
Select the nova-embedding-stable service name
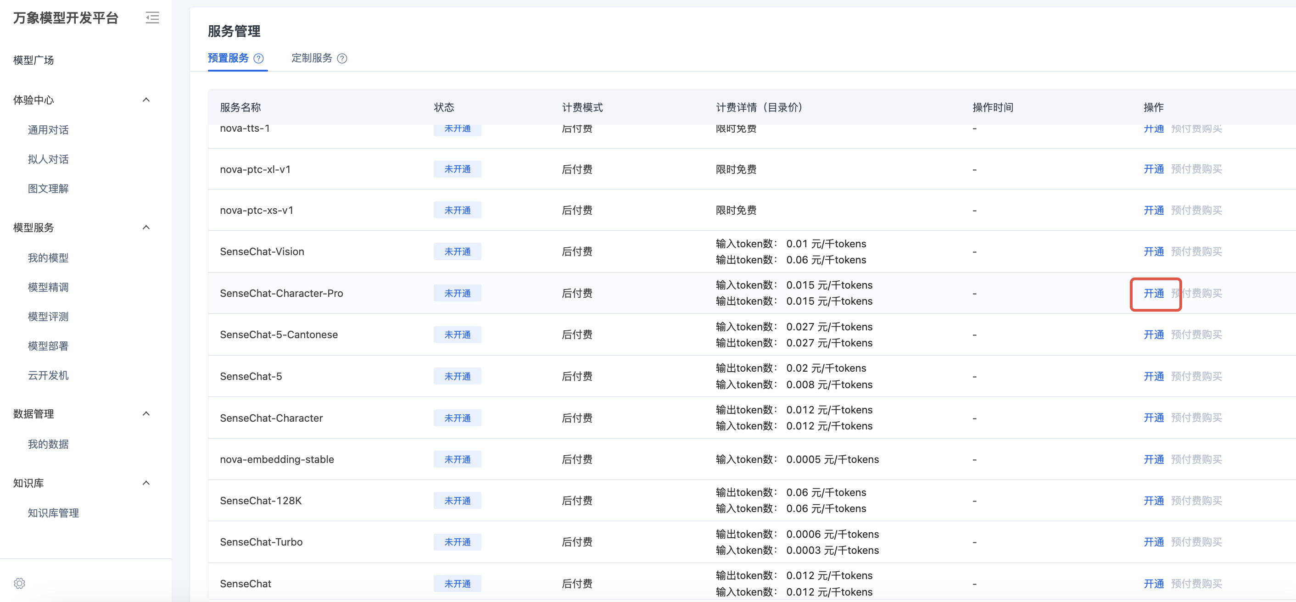point(277,459)
